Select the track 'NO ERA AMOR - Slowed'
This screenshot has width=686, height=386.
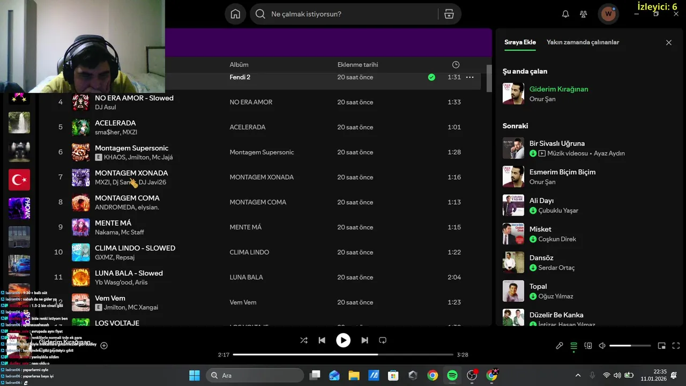coord(134,98)
